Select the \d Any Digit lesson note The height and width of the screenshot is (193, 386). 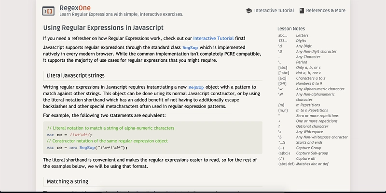(295, 46)
